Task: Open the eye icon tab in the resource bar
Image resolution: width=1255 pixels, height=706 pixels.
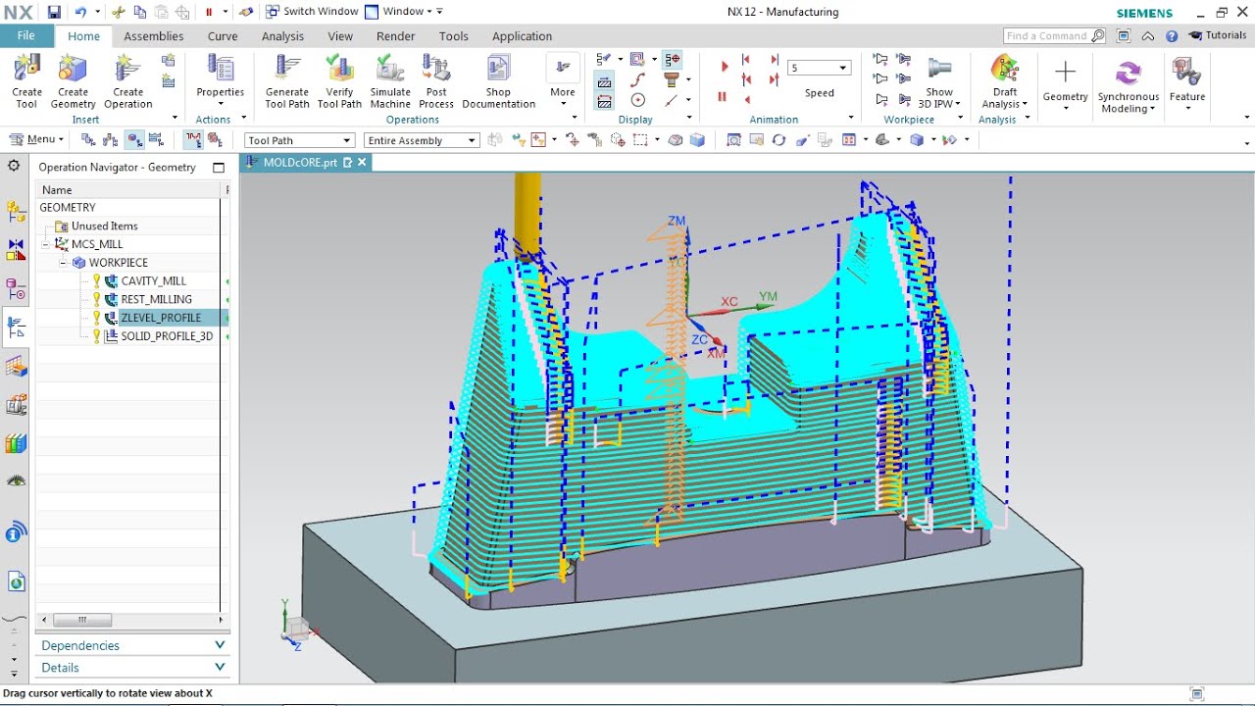Action: tap(16, 480)
